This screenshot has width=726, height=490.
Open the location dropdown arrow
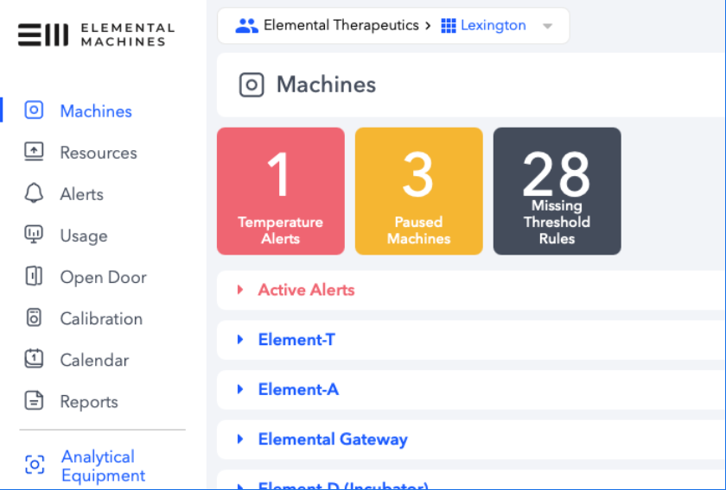(x=547, y=26)
